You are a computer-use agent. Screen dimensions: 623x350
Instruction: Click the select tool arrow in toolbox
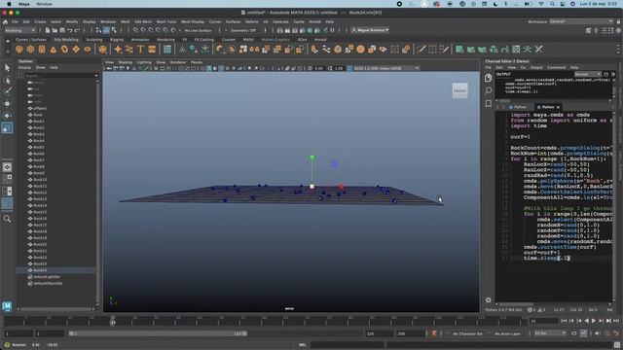(7, 68)
